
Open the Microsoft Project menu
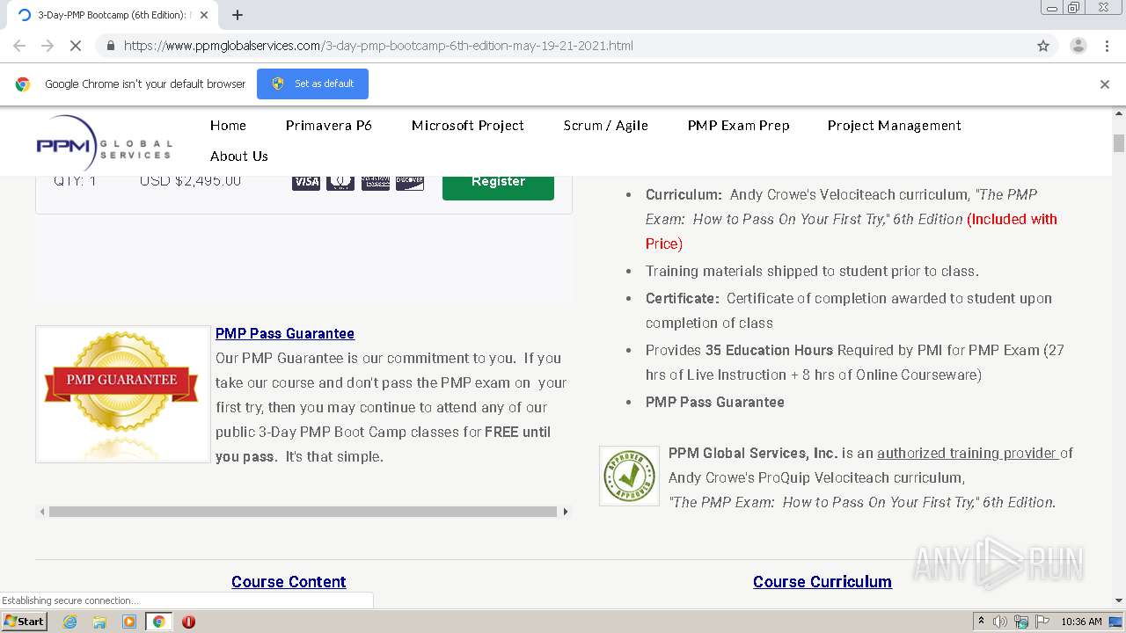468,126
